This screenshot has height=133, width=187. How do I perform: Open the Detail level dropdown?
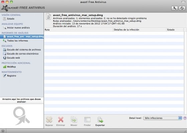[x=163, y=118]
